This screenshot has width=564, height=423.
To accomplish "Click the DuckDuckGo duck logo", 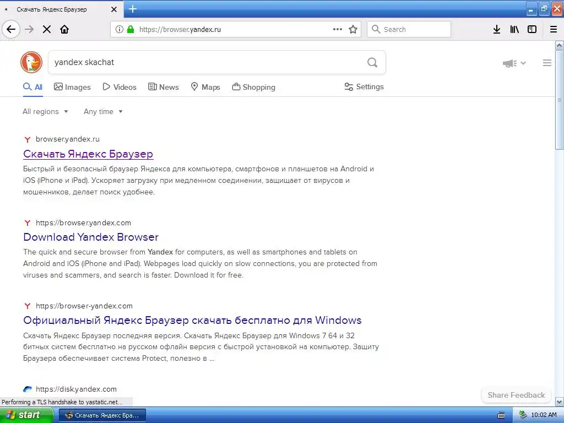I will point(31,62).
